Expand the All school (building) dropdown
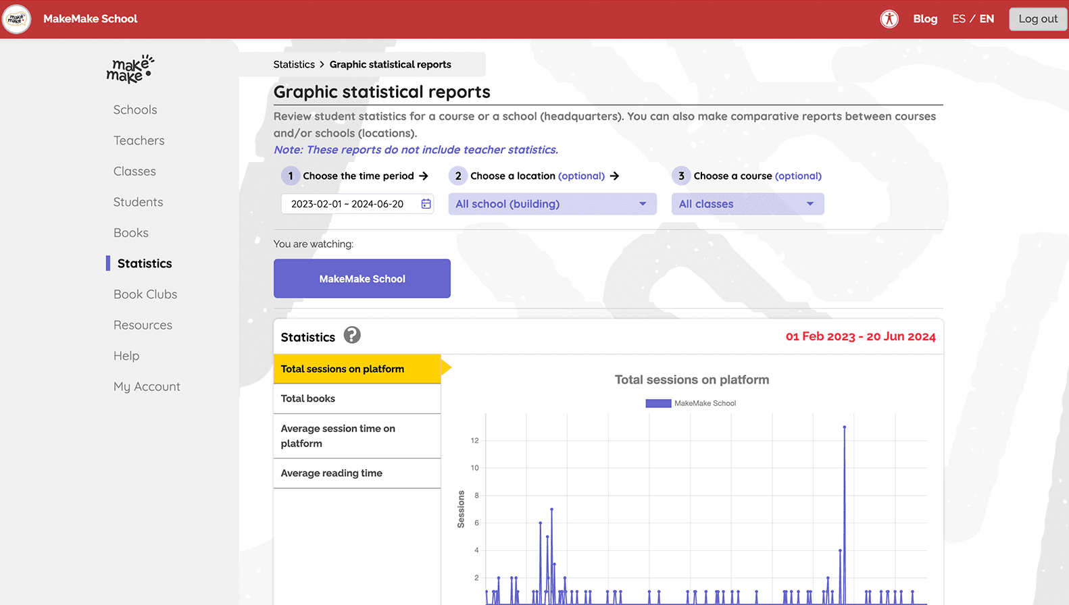 553,204
